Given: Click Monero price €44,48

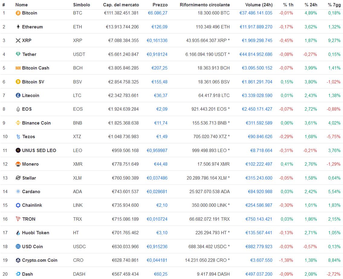Looking at the screenshot, I should pyautogui.click(x=160, y=164).
